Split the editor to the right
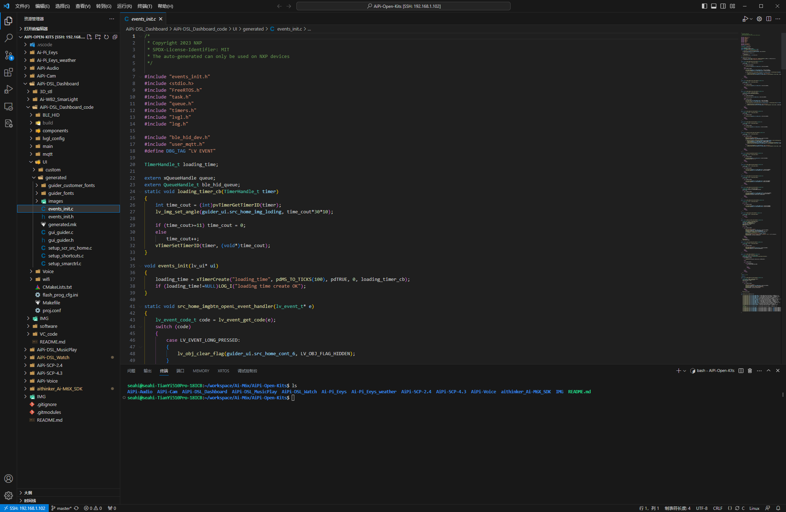The image size is (786, 512). (769, 19)
